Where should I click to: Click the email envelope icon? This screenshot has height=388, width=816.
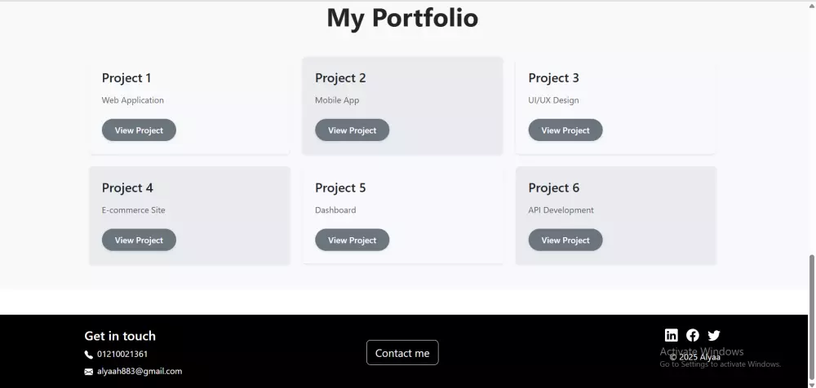click(x=89, y=372)
